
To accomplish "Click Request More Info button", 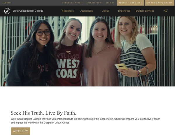I will (x=130, y=3).
